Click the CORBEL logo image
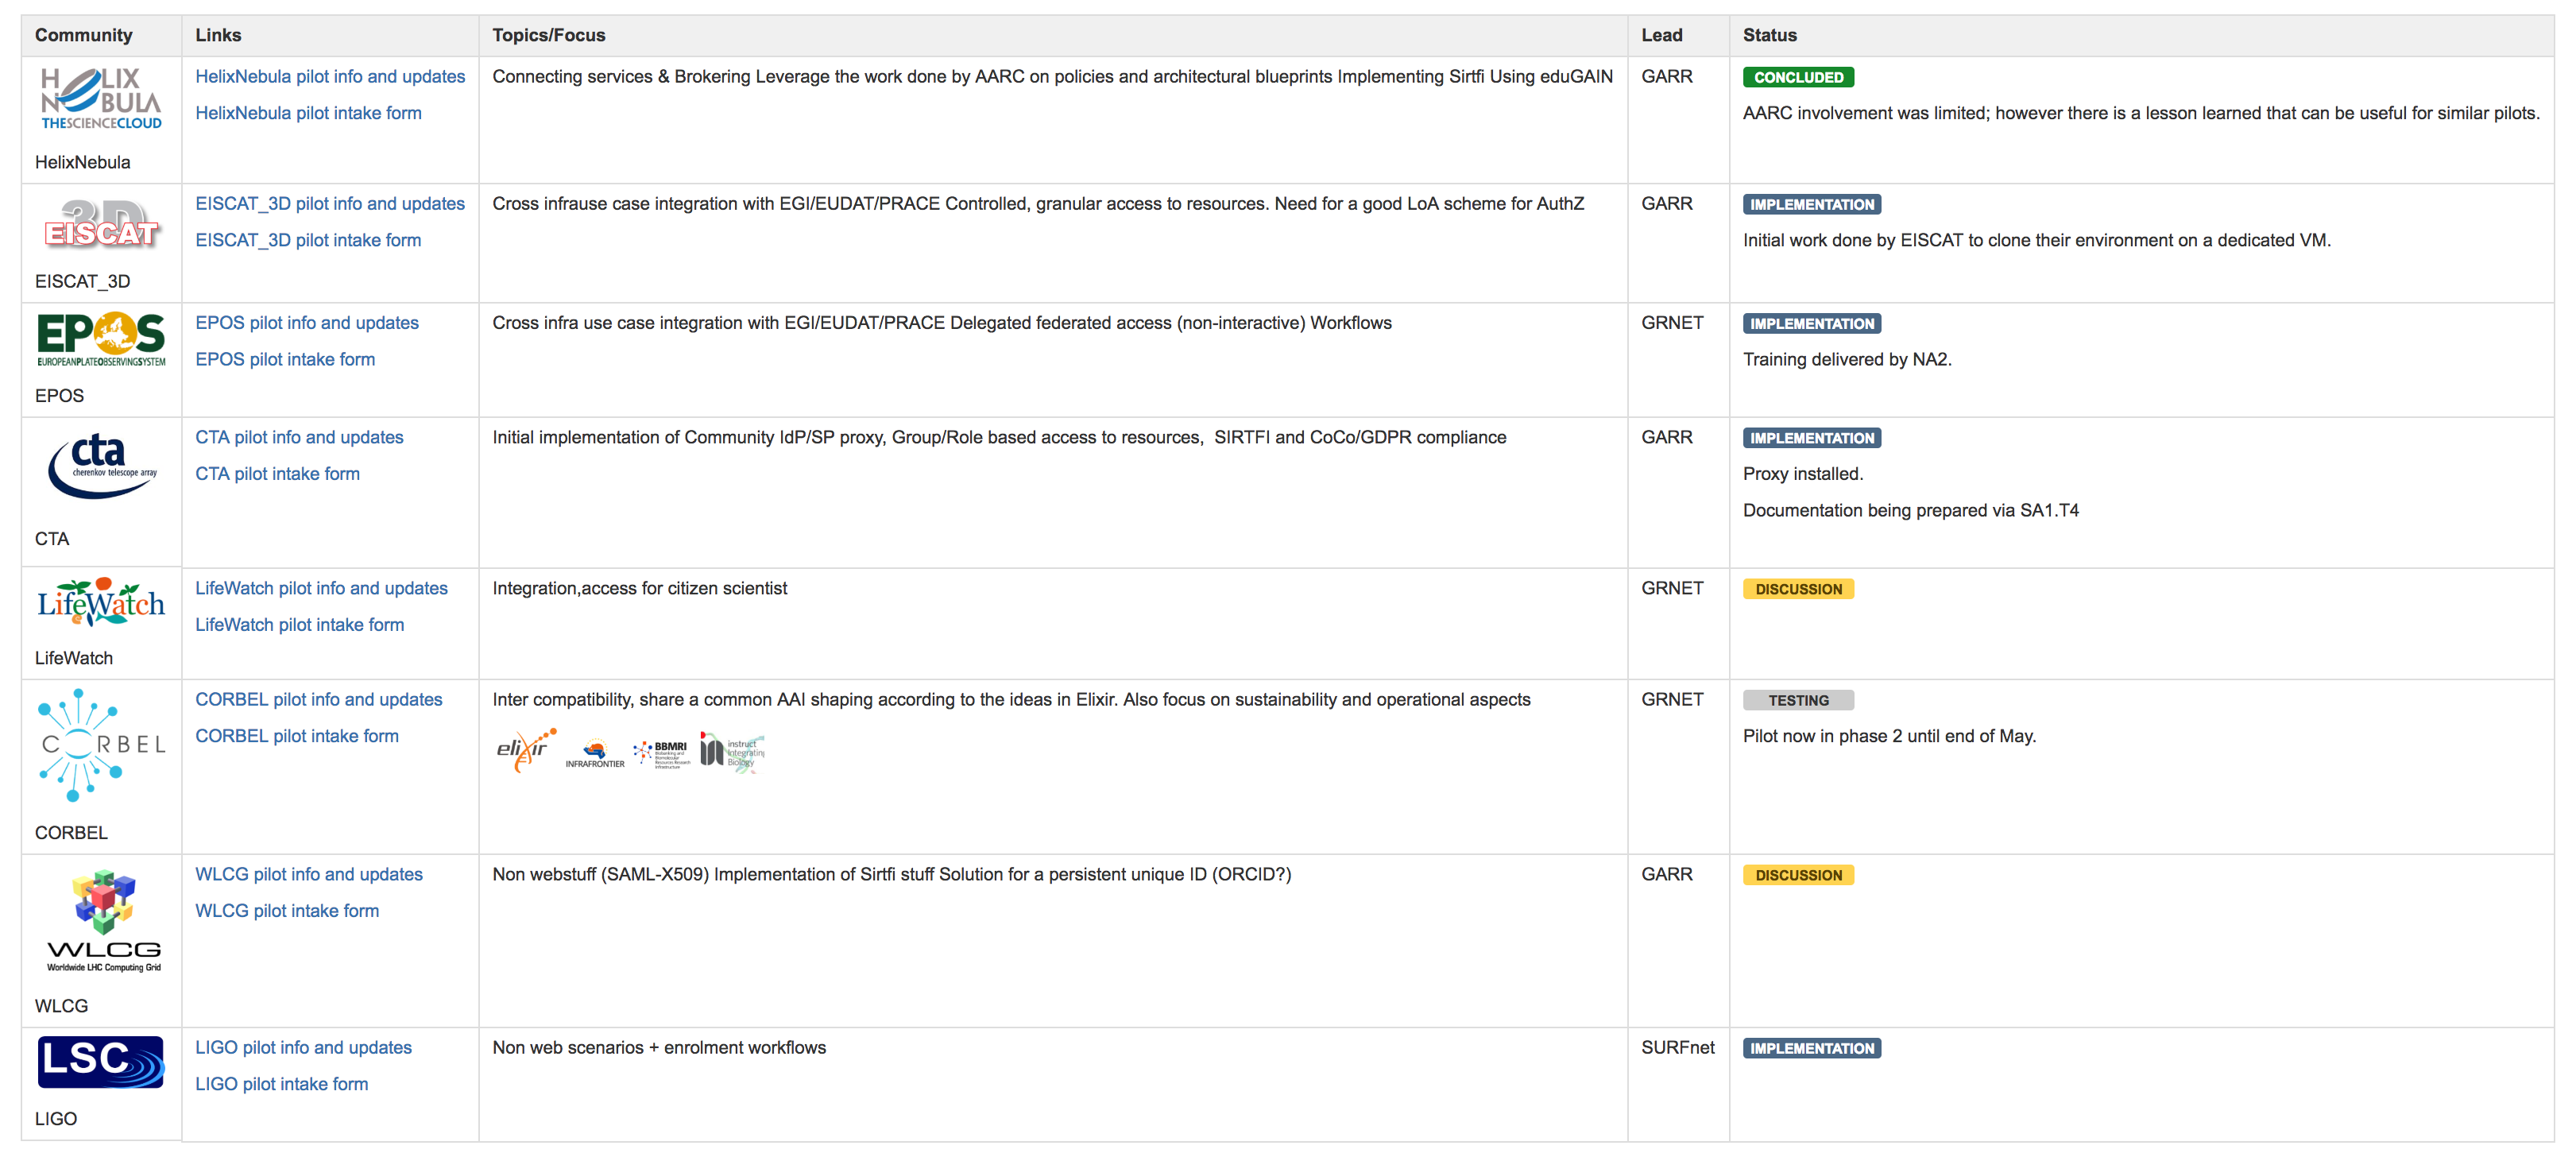Image resolution: width=2576 pixels, height=1157 pixels. (x=101, y=745)
